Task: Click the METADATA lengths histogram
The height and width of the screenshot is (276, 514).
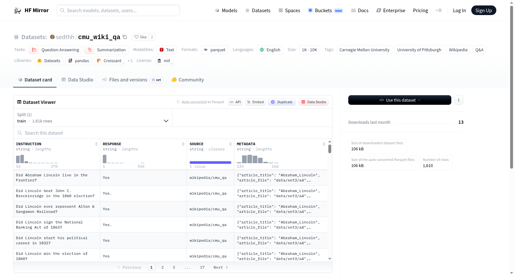Action: 258,159
